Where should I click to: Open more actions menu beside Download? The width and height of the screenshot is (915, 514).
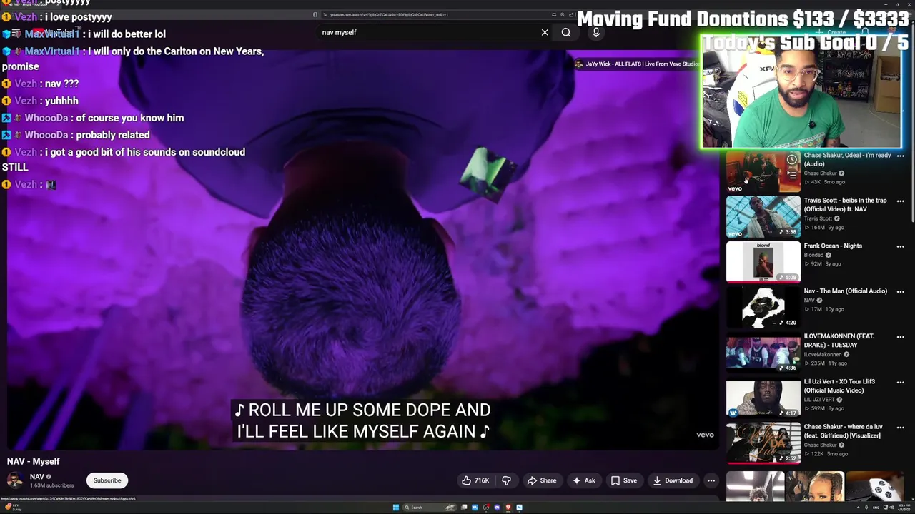[711, 480]
